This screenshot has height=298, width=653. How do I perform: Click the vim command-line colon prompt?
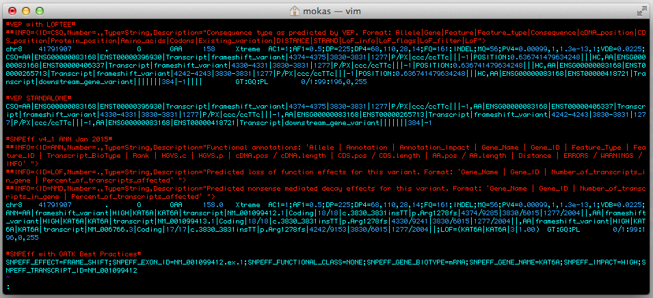(8, 287)
